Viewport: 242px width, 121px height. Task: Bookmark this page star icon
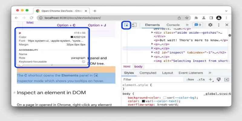pos(187,18)
